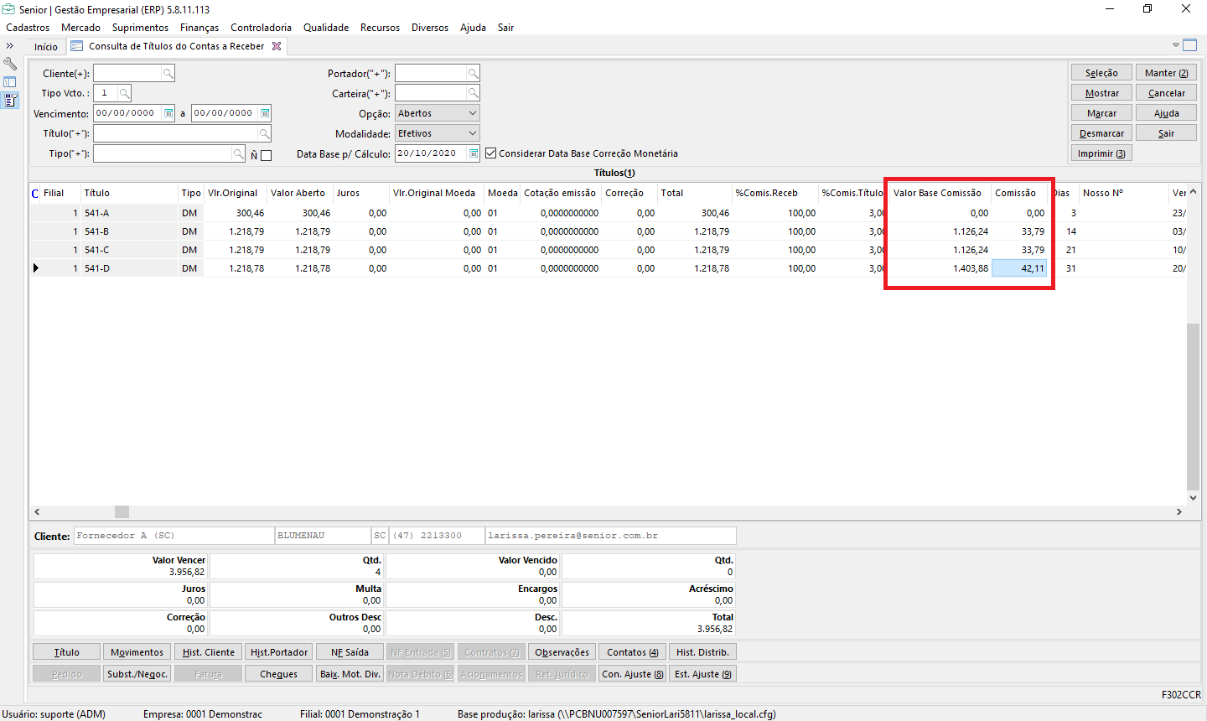Screen dimensions: 1207x721
Task: Switch to the Início tab
Action: 46,47
